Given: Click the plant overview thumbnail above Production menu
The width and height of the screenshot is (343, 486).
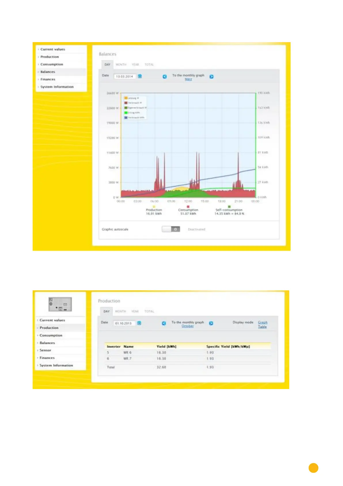Looking at the screenshot, I should click(60, 304).
